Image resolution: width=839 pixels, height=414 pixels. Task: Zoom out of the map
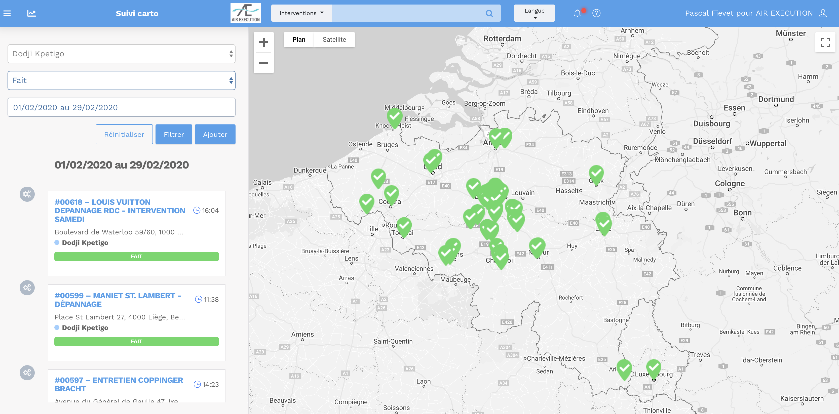tap(263, 63)
